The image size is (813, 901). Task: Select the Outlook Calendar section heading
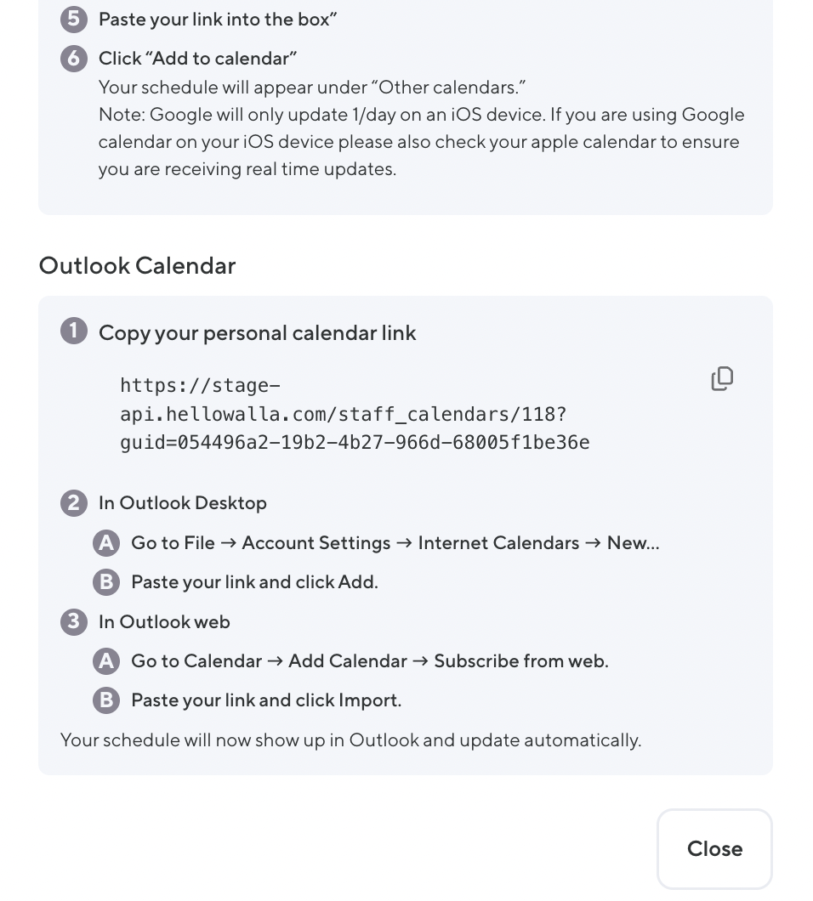tap(137, 266)
